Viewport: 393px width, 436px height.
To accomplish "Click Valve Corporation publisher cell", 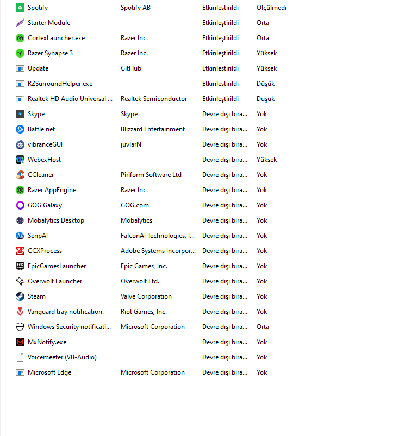I will (146, 296).
